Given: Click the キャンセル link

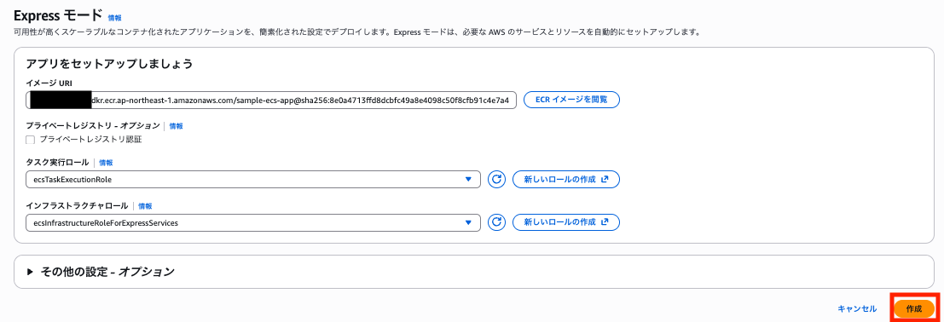Looking at the screenshot, I should pos(857,308).
